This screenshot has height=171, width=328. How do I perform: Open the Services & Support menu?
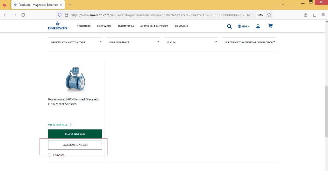[154, 26]
